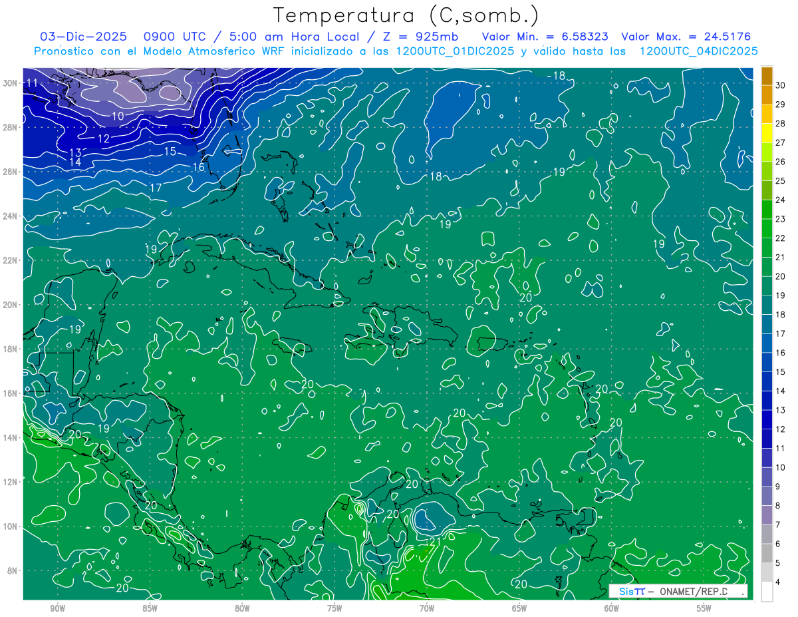Pick the dark blue swatch between 12 and 13

pyautogui.click(x=767, y=419)
